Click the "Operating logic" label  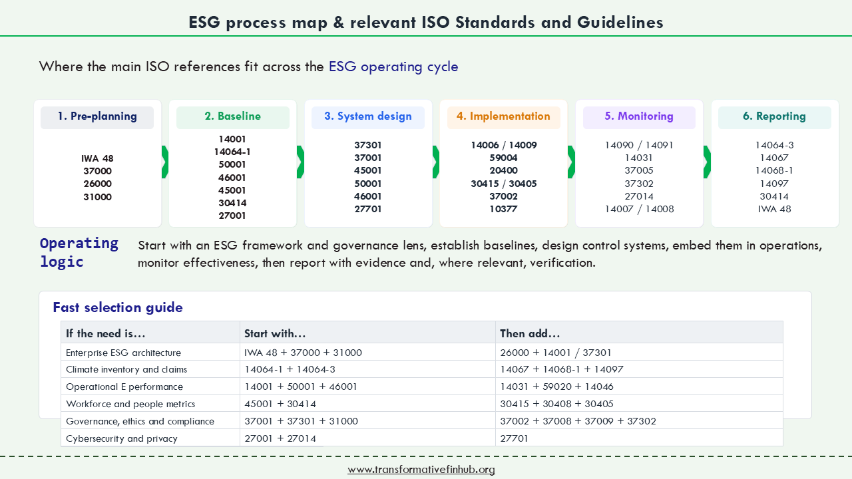point(79,252)
